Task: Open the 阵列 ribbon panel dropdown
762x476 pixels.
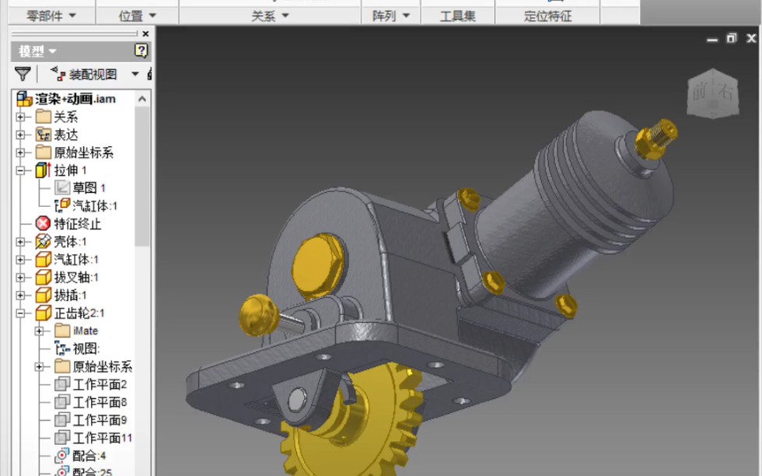Action: 390,16
